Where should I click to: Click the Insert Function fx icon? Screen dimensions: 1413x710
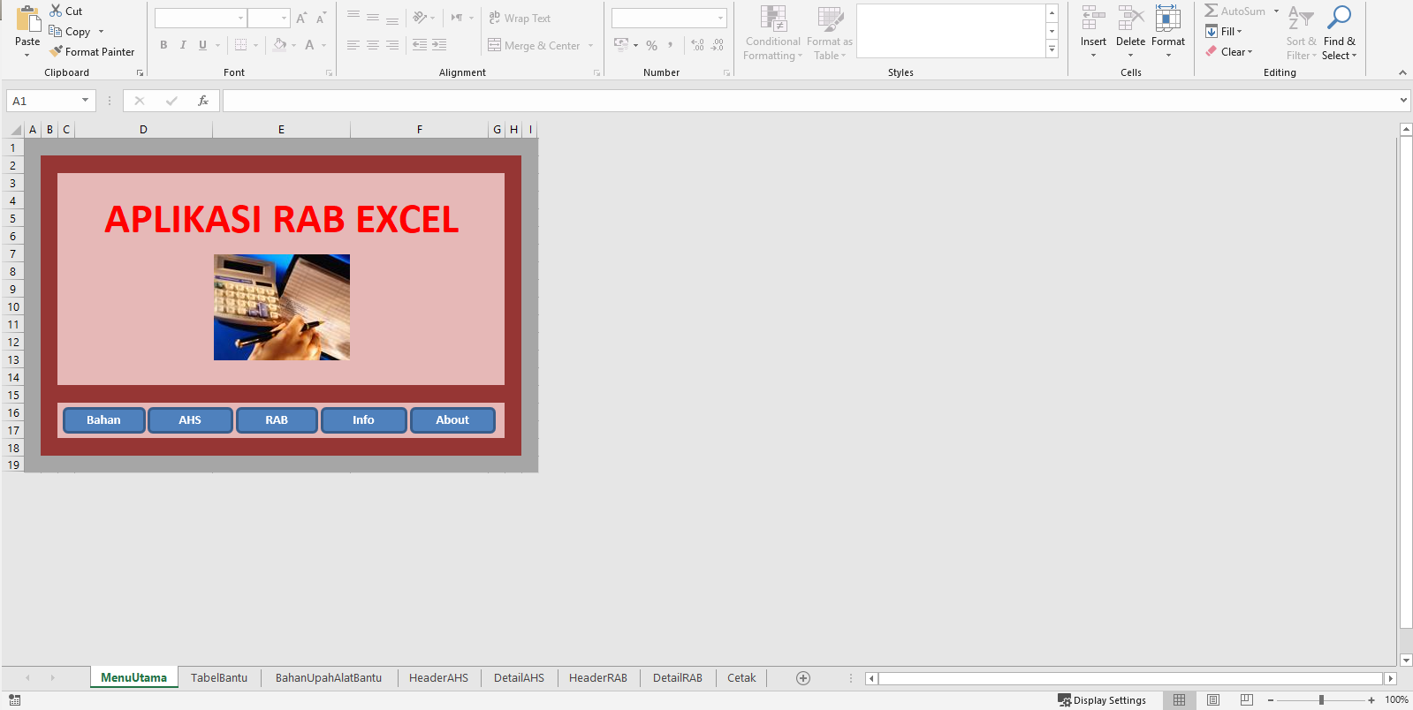coord(203,101)
